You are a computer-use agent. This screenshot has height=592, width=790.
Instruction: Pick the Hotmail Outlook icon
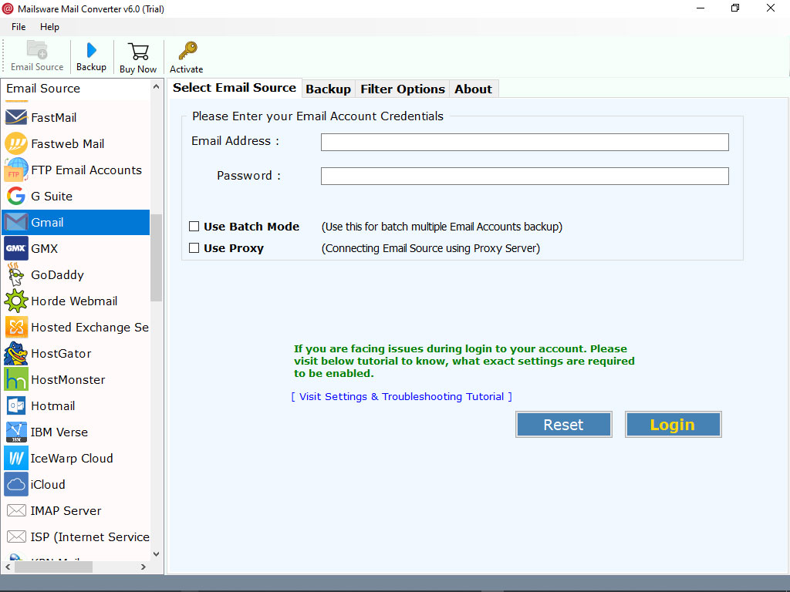[x=16, y=405]
